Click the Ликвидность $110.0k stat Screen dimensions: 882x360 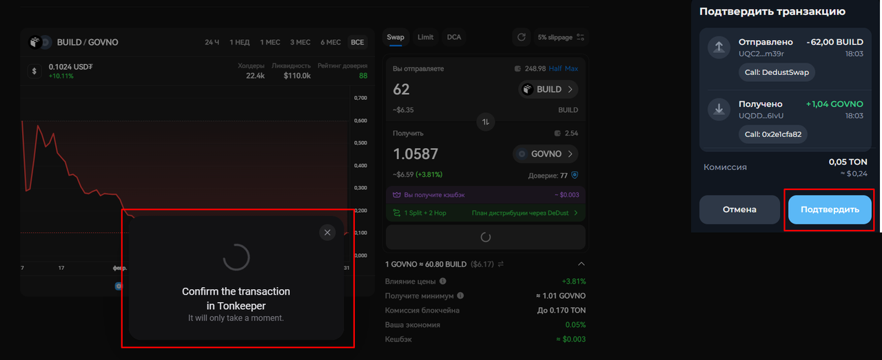pos(291,71)
